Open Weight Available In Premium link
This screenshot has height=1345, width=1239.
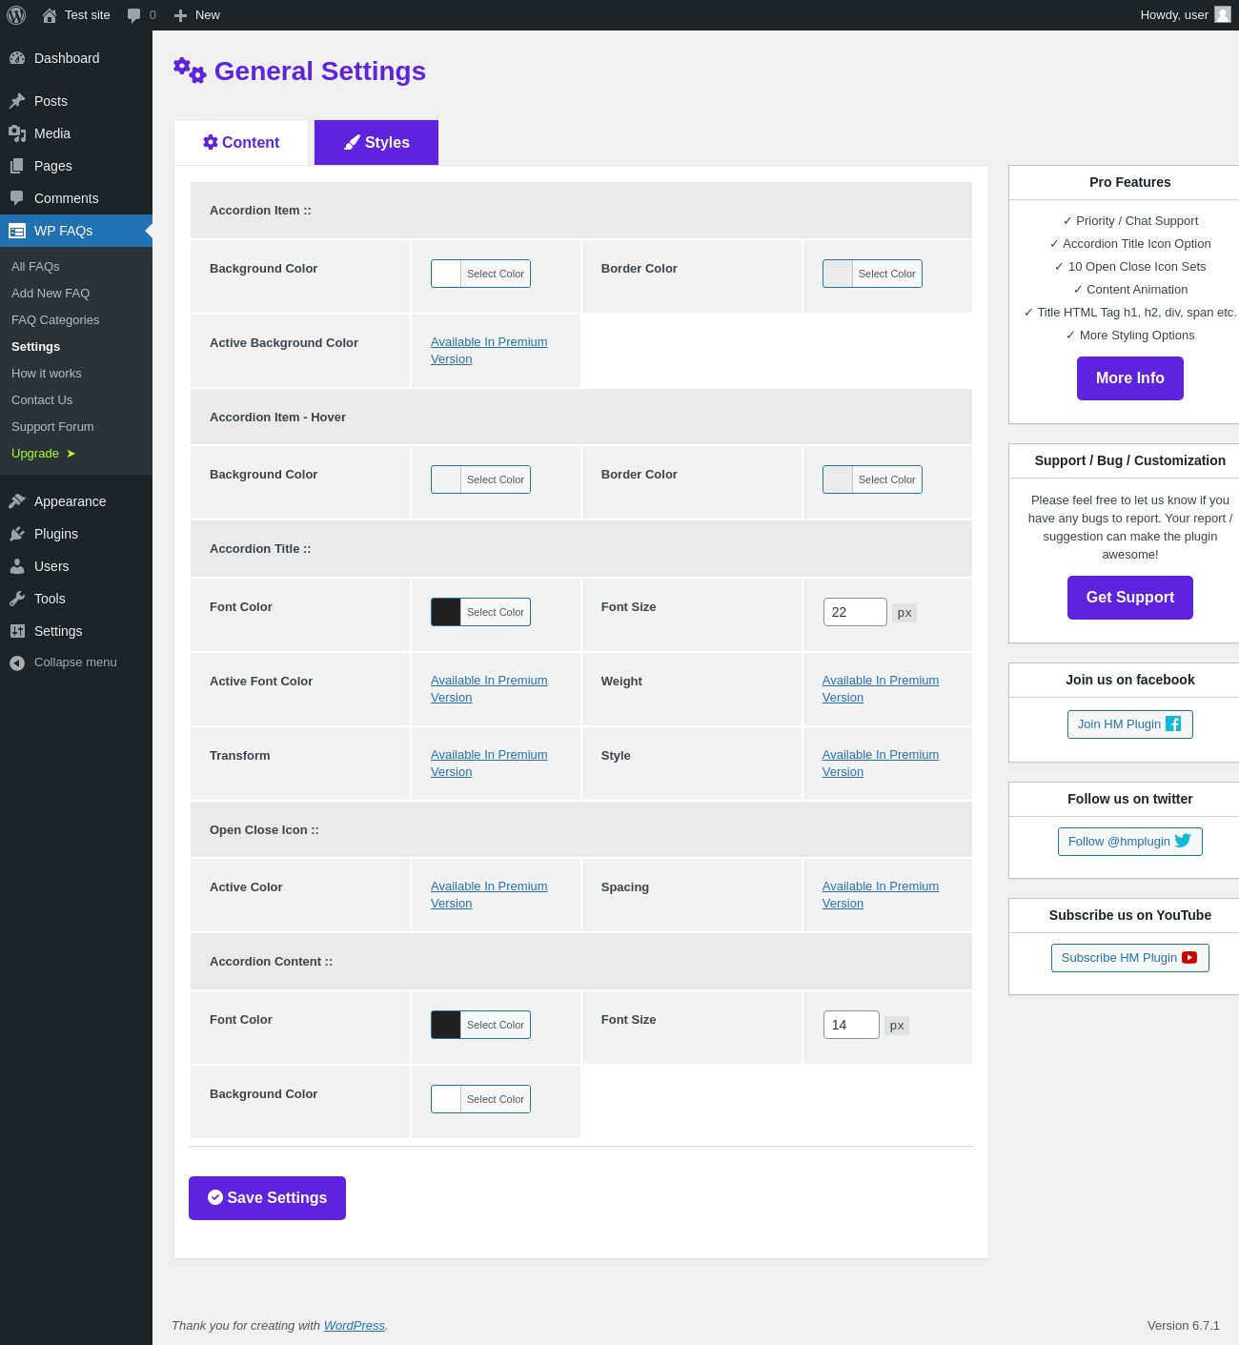881,689
